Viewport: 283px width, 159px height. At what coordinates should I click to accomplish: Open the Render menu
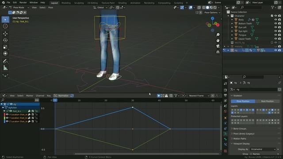23,3
